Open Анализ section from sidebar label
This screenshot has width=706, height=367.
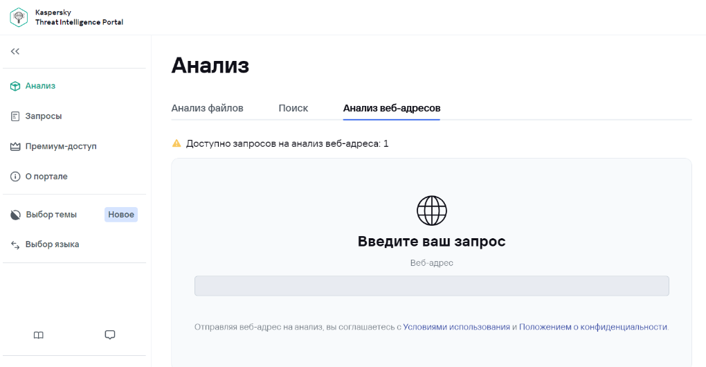click(40, 86)
